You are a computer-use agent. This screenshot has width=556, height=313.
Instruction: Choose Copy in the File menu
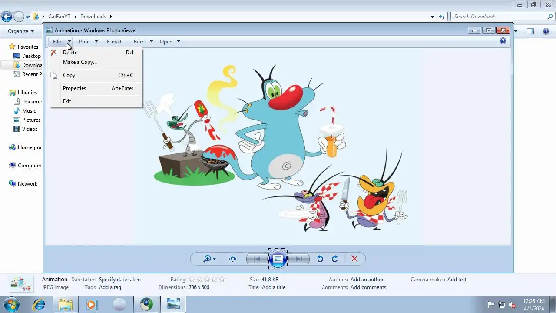coord(69,75)
